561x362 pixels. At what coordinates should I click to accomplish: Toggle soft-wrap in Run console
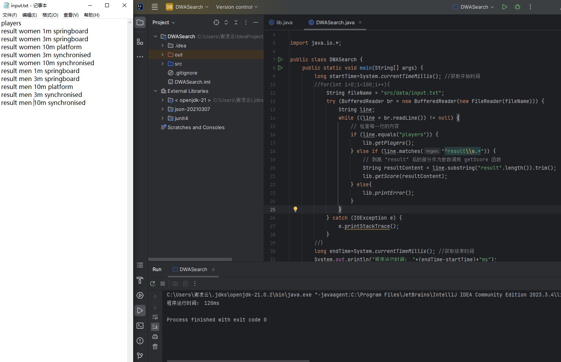pos(155,317)
